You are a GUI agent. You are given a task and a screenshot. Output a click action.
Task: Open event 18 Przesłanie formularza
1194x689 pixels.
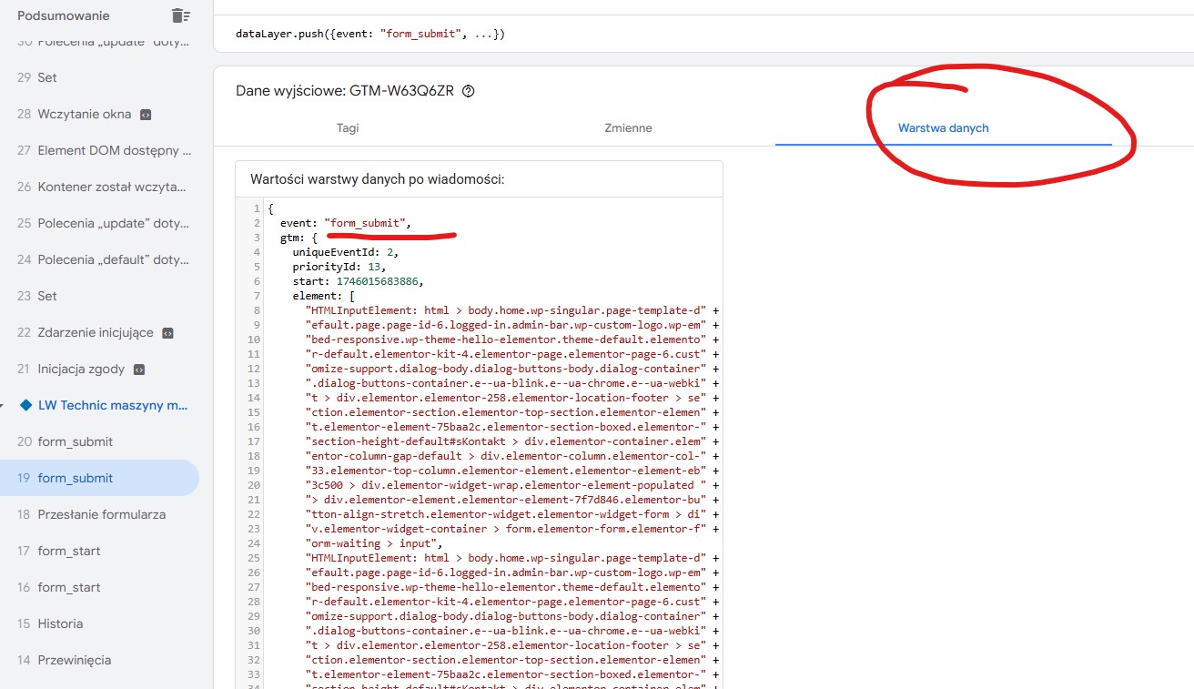tap(101, 514)
